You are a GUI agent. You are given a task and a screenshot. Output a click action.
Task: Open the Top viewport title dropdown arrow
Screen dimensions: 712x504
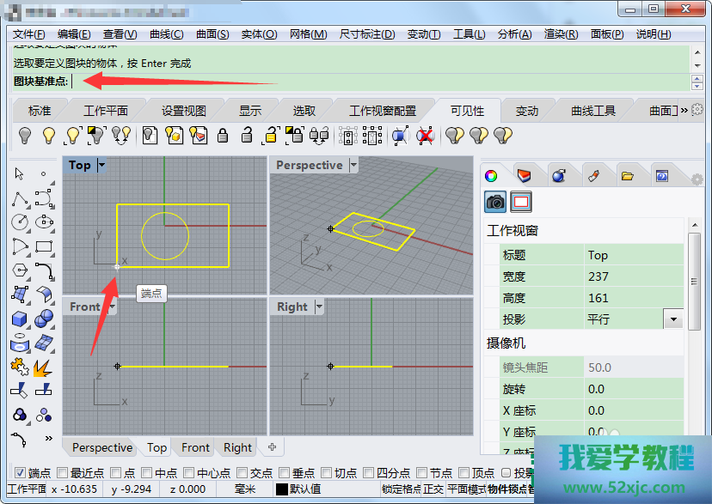tap(102, 165)
